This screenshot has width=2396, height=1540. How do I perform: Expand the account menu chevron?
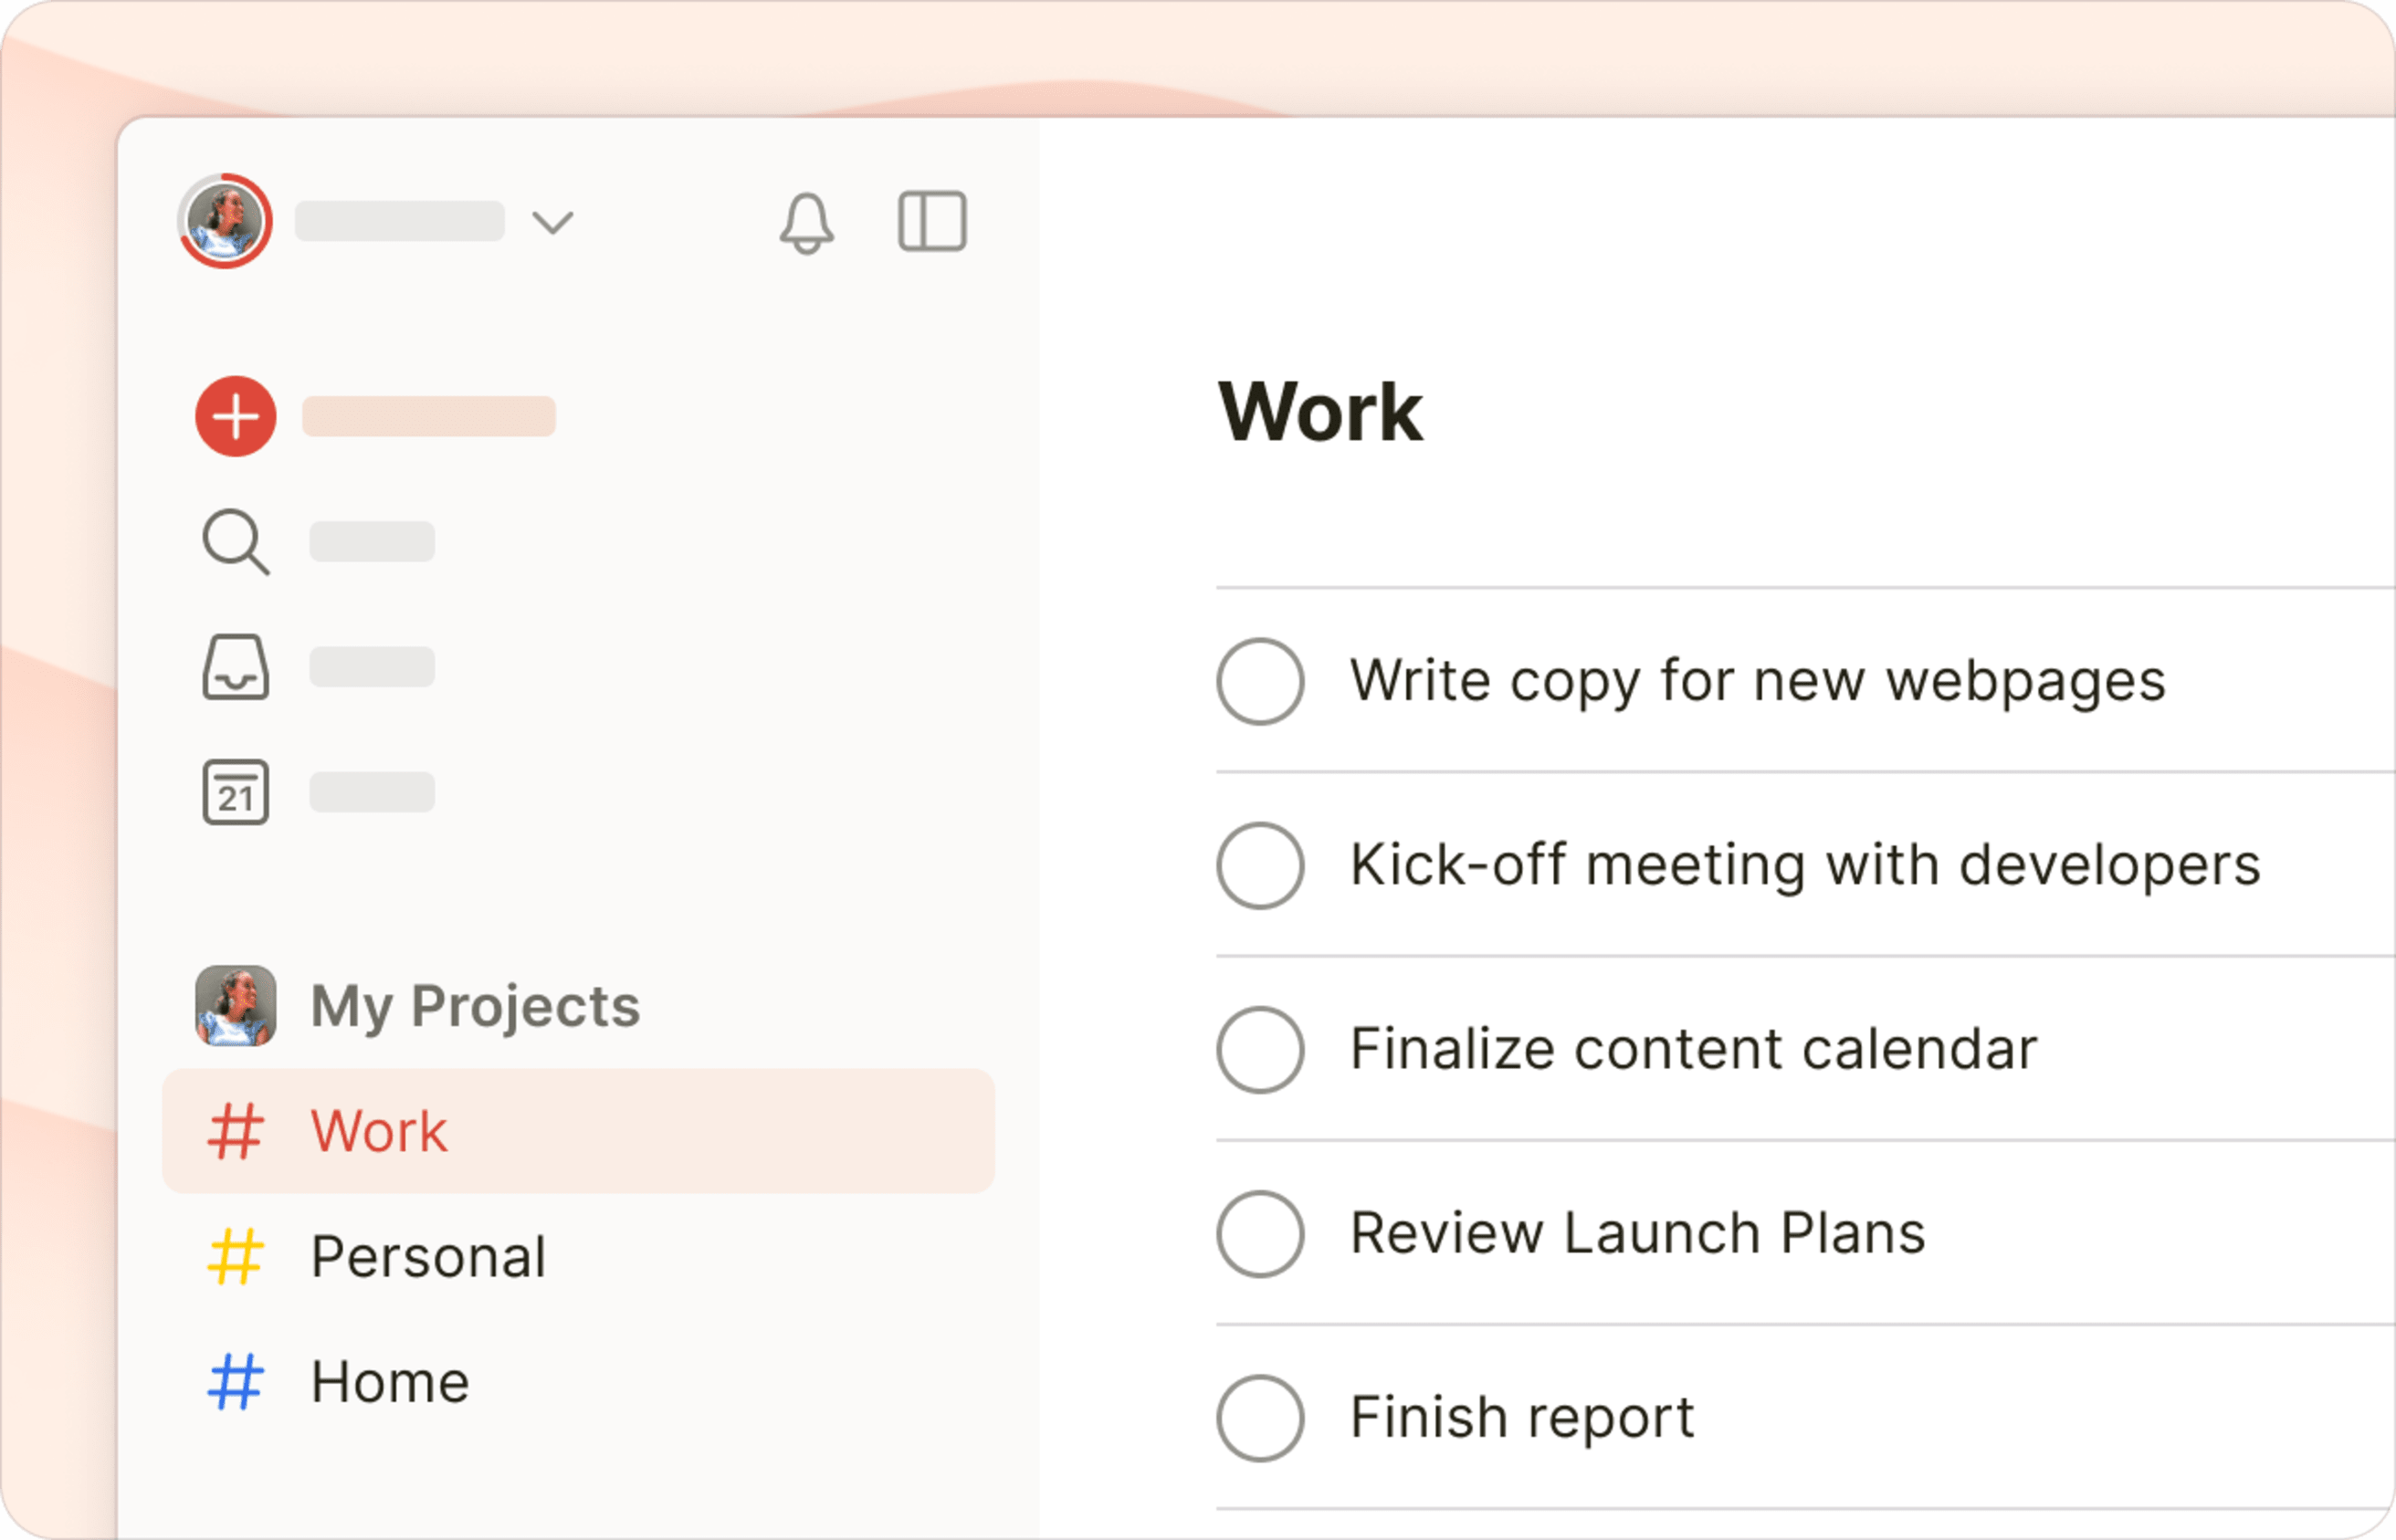click(553, 222)
